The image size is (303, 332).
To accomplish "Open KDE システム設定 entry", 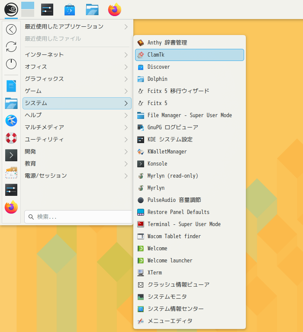I will point(190,140).
